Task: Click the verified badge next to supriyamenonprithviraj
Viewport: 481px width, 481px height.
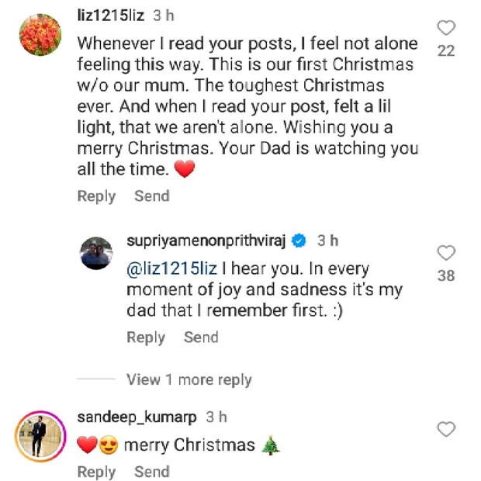Action: pos(299,241)
